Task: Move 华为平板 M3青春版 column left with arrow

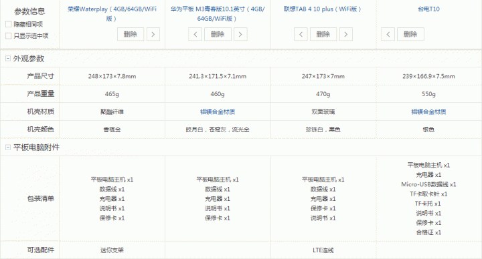Action: click(x=195, y=34)
